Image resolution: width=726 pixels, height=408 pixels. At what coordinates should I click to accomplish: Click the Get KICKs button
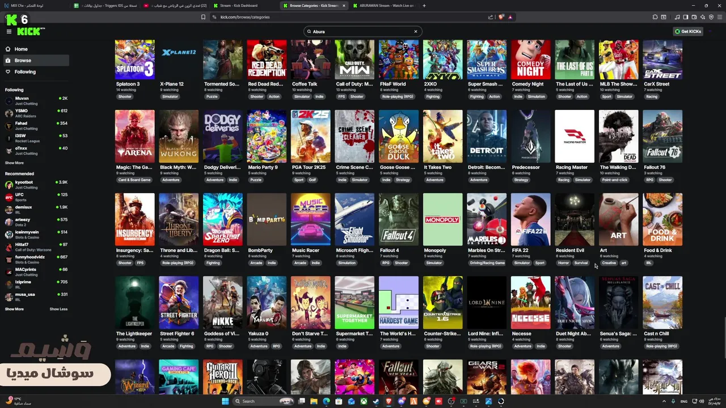688,32
